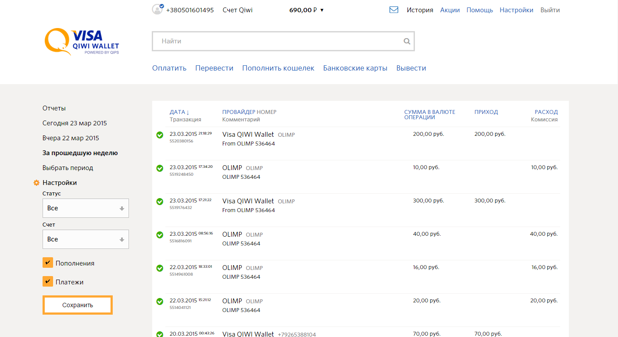The height and width of the screenshot is (337, 618).
Task: Open the Акции link
Action: pyautogui.click(x=450, y=10)
